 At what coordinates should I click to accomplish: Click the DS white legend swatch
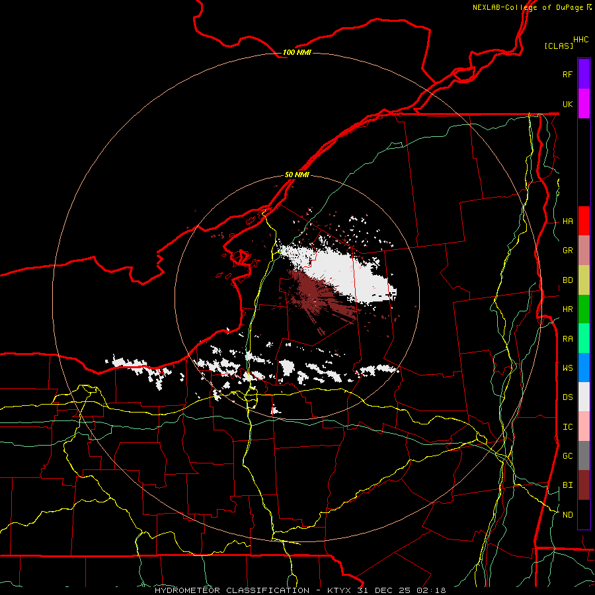pos(584,397)
